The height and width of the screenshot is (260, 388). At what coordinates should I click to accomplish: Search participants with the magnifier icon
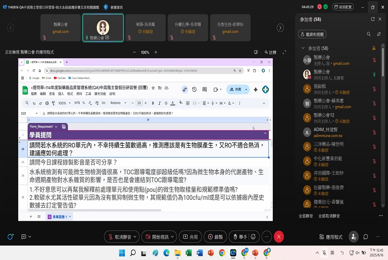pyautogui.click(x=369, y=34)
